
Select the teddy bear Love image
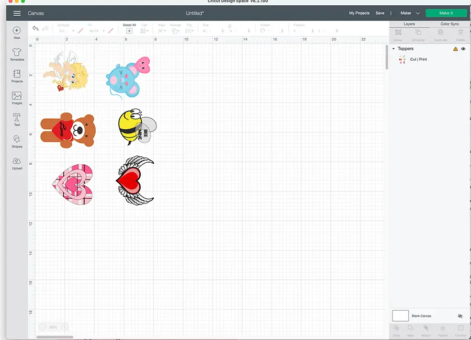[68, 130]
